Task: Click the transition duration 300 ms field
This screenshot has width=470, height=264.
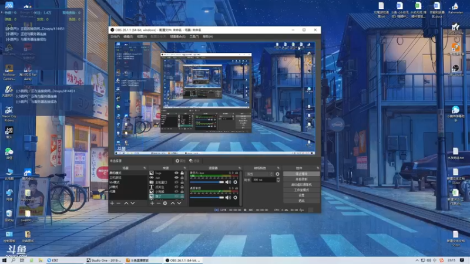Action: tap(263, 180)
